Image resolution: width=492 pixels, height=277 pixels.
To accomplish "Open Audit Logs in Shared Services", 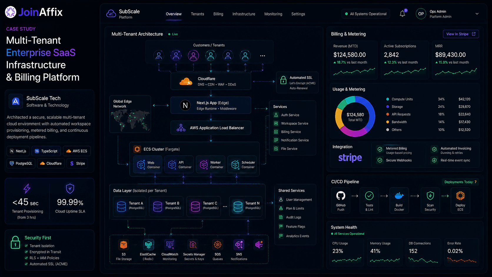I will 290,217.
